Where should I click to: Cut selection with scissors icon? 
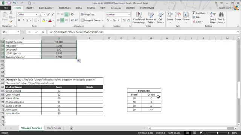coord(11,13)
